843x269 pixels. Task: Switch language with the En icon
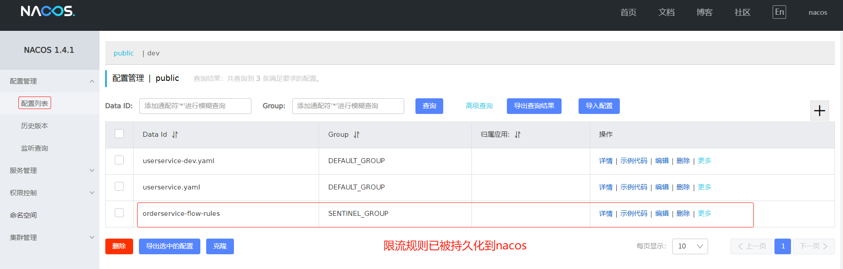(779, 12)
